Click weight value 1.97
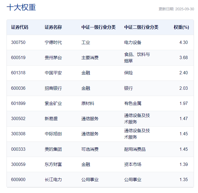The image size is (198, 193). 184,103
